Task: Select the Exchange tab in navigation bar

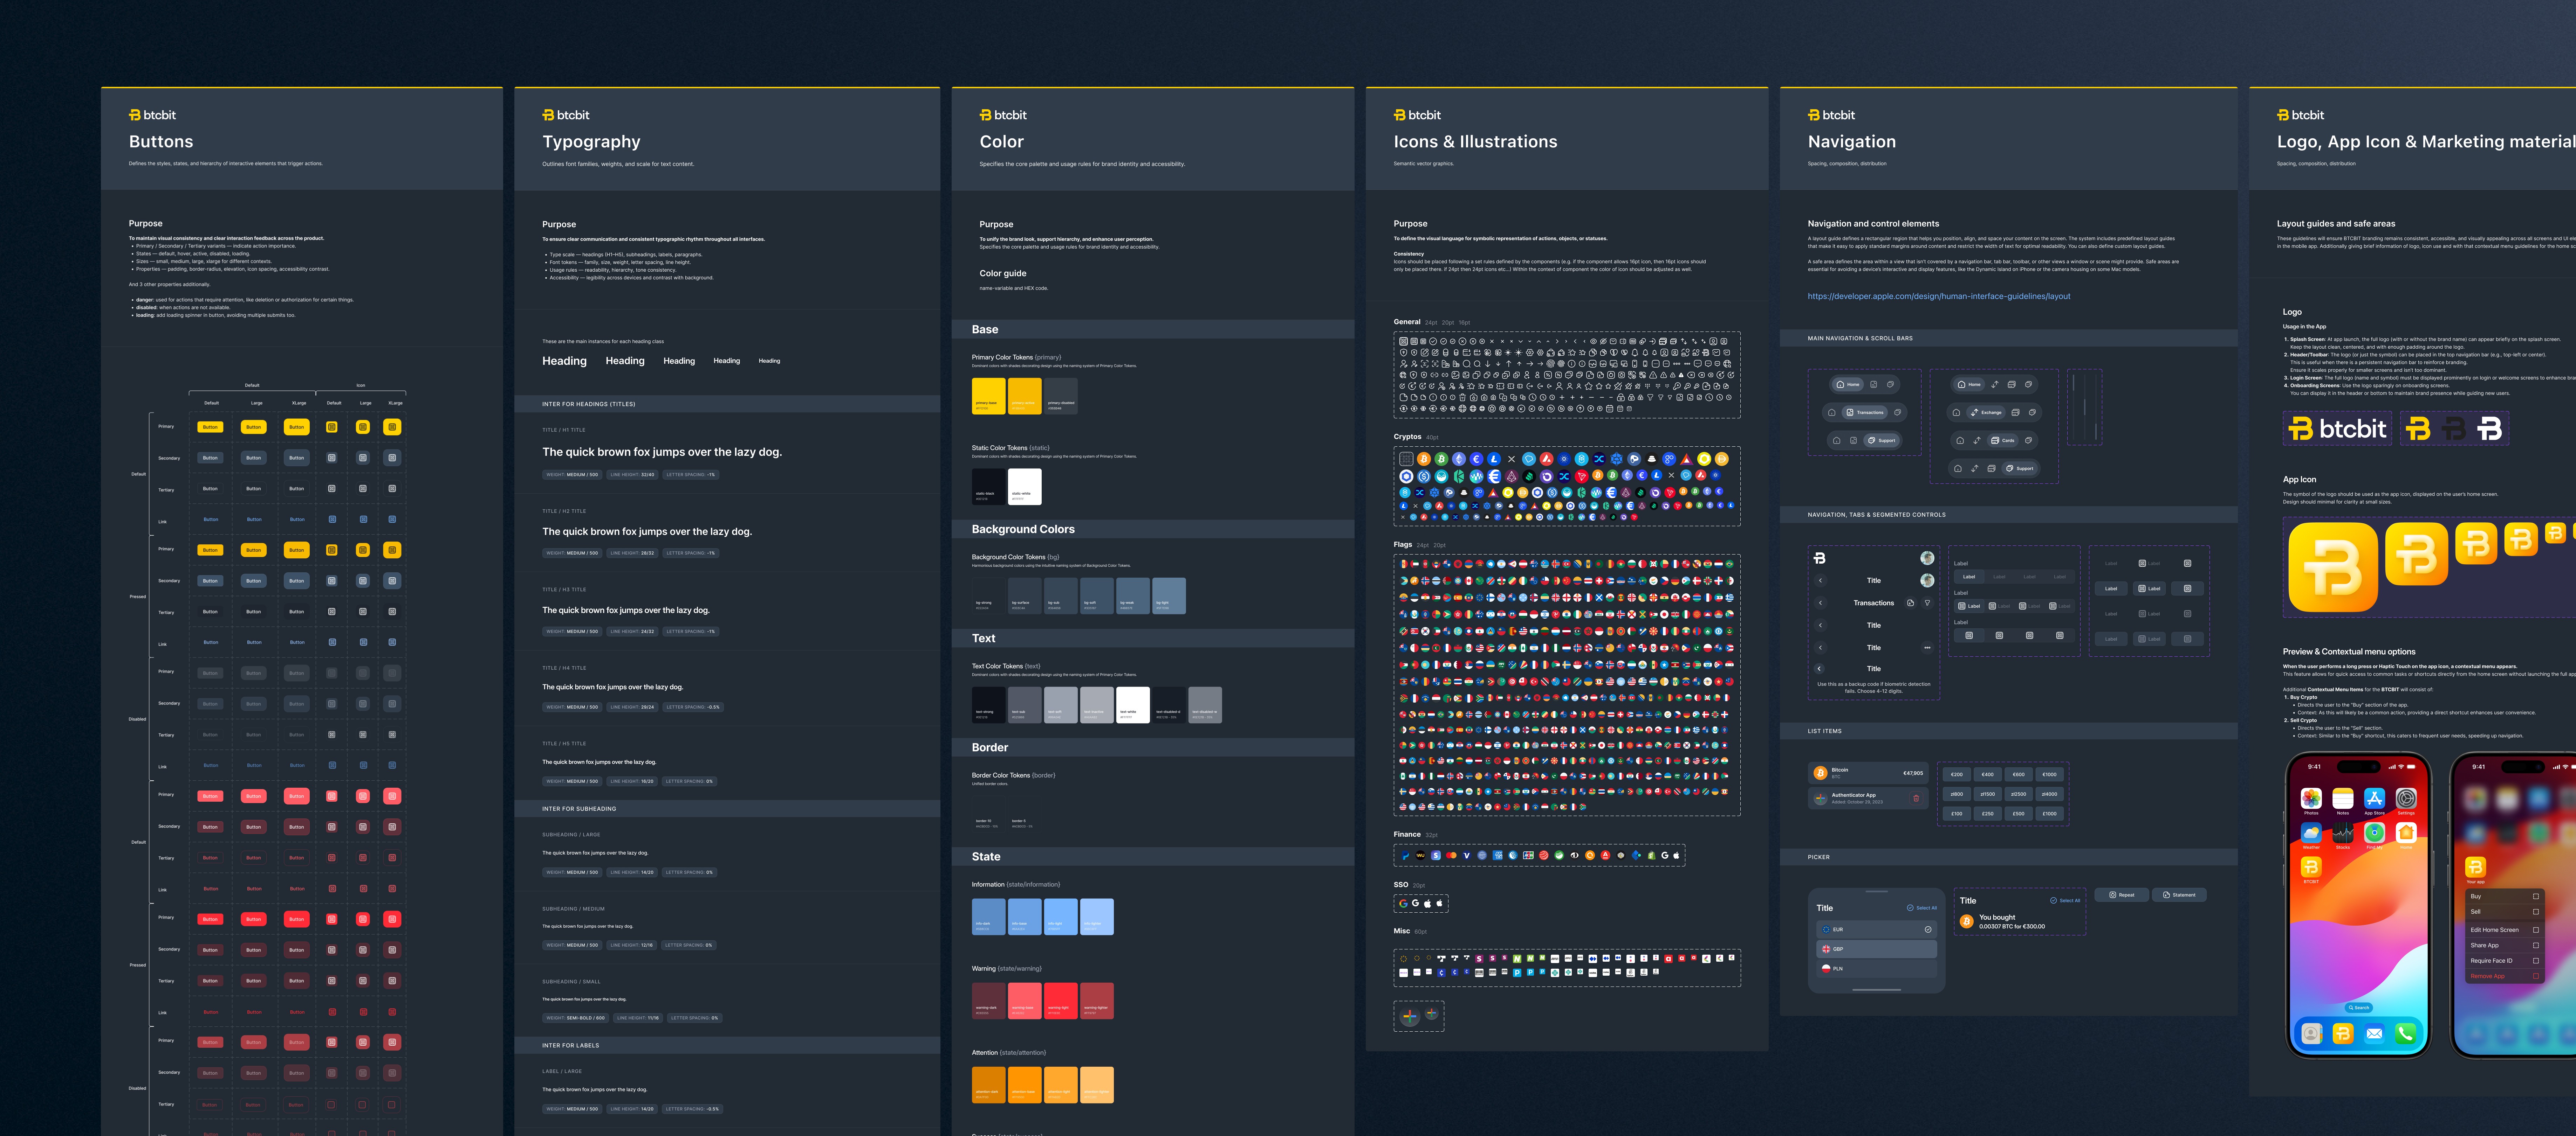Action: [1986, 413]
